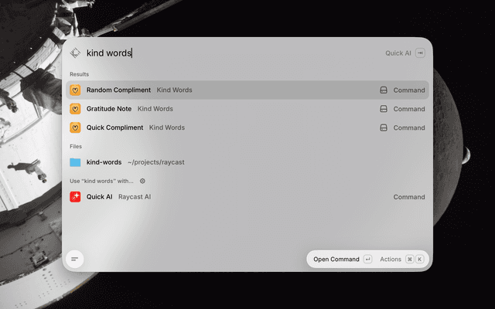Click the Files section header
The image size is (495, 309).
point(76,146)
